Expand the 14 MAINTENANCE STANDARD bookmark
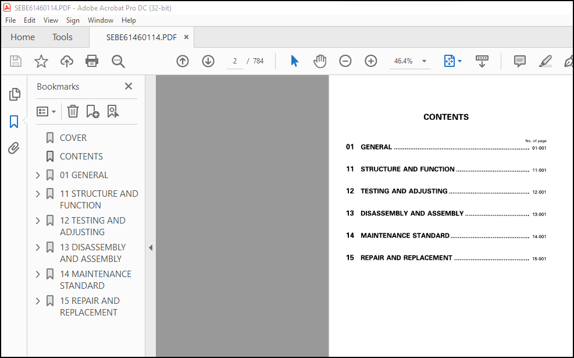Image resolution: width=574 pixels, height=358 pixels. tap(38, 274)
